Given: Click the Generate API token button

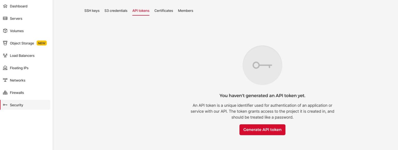Looking at the screenshot, I should coord(262,130).
